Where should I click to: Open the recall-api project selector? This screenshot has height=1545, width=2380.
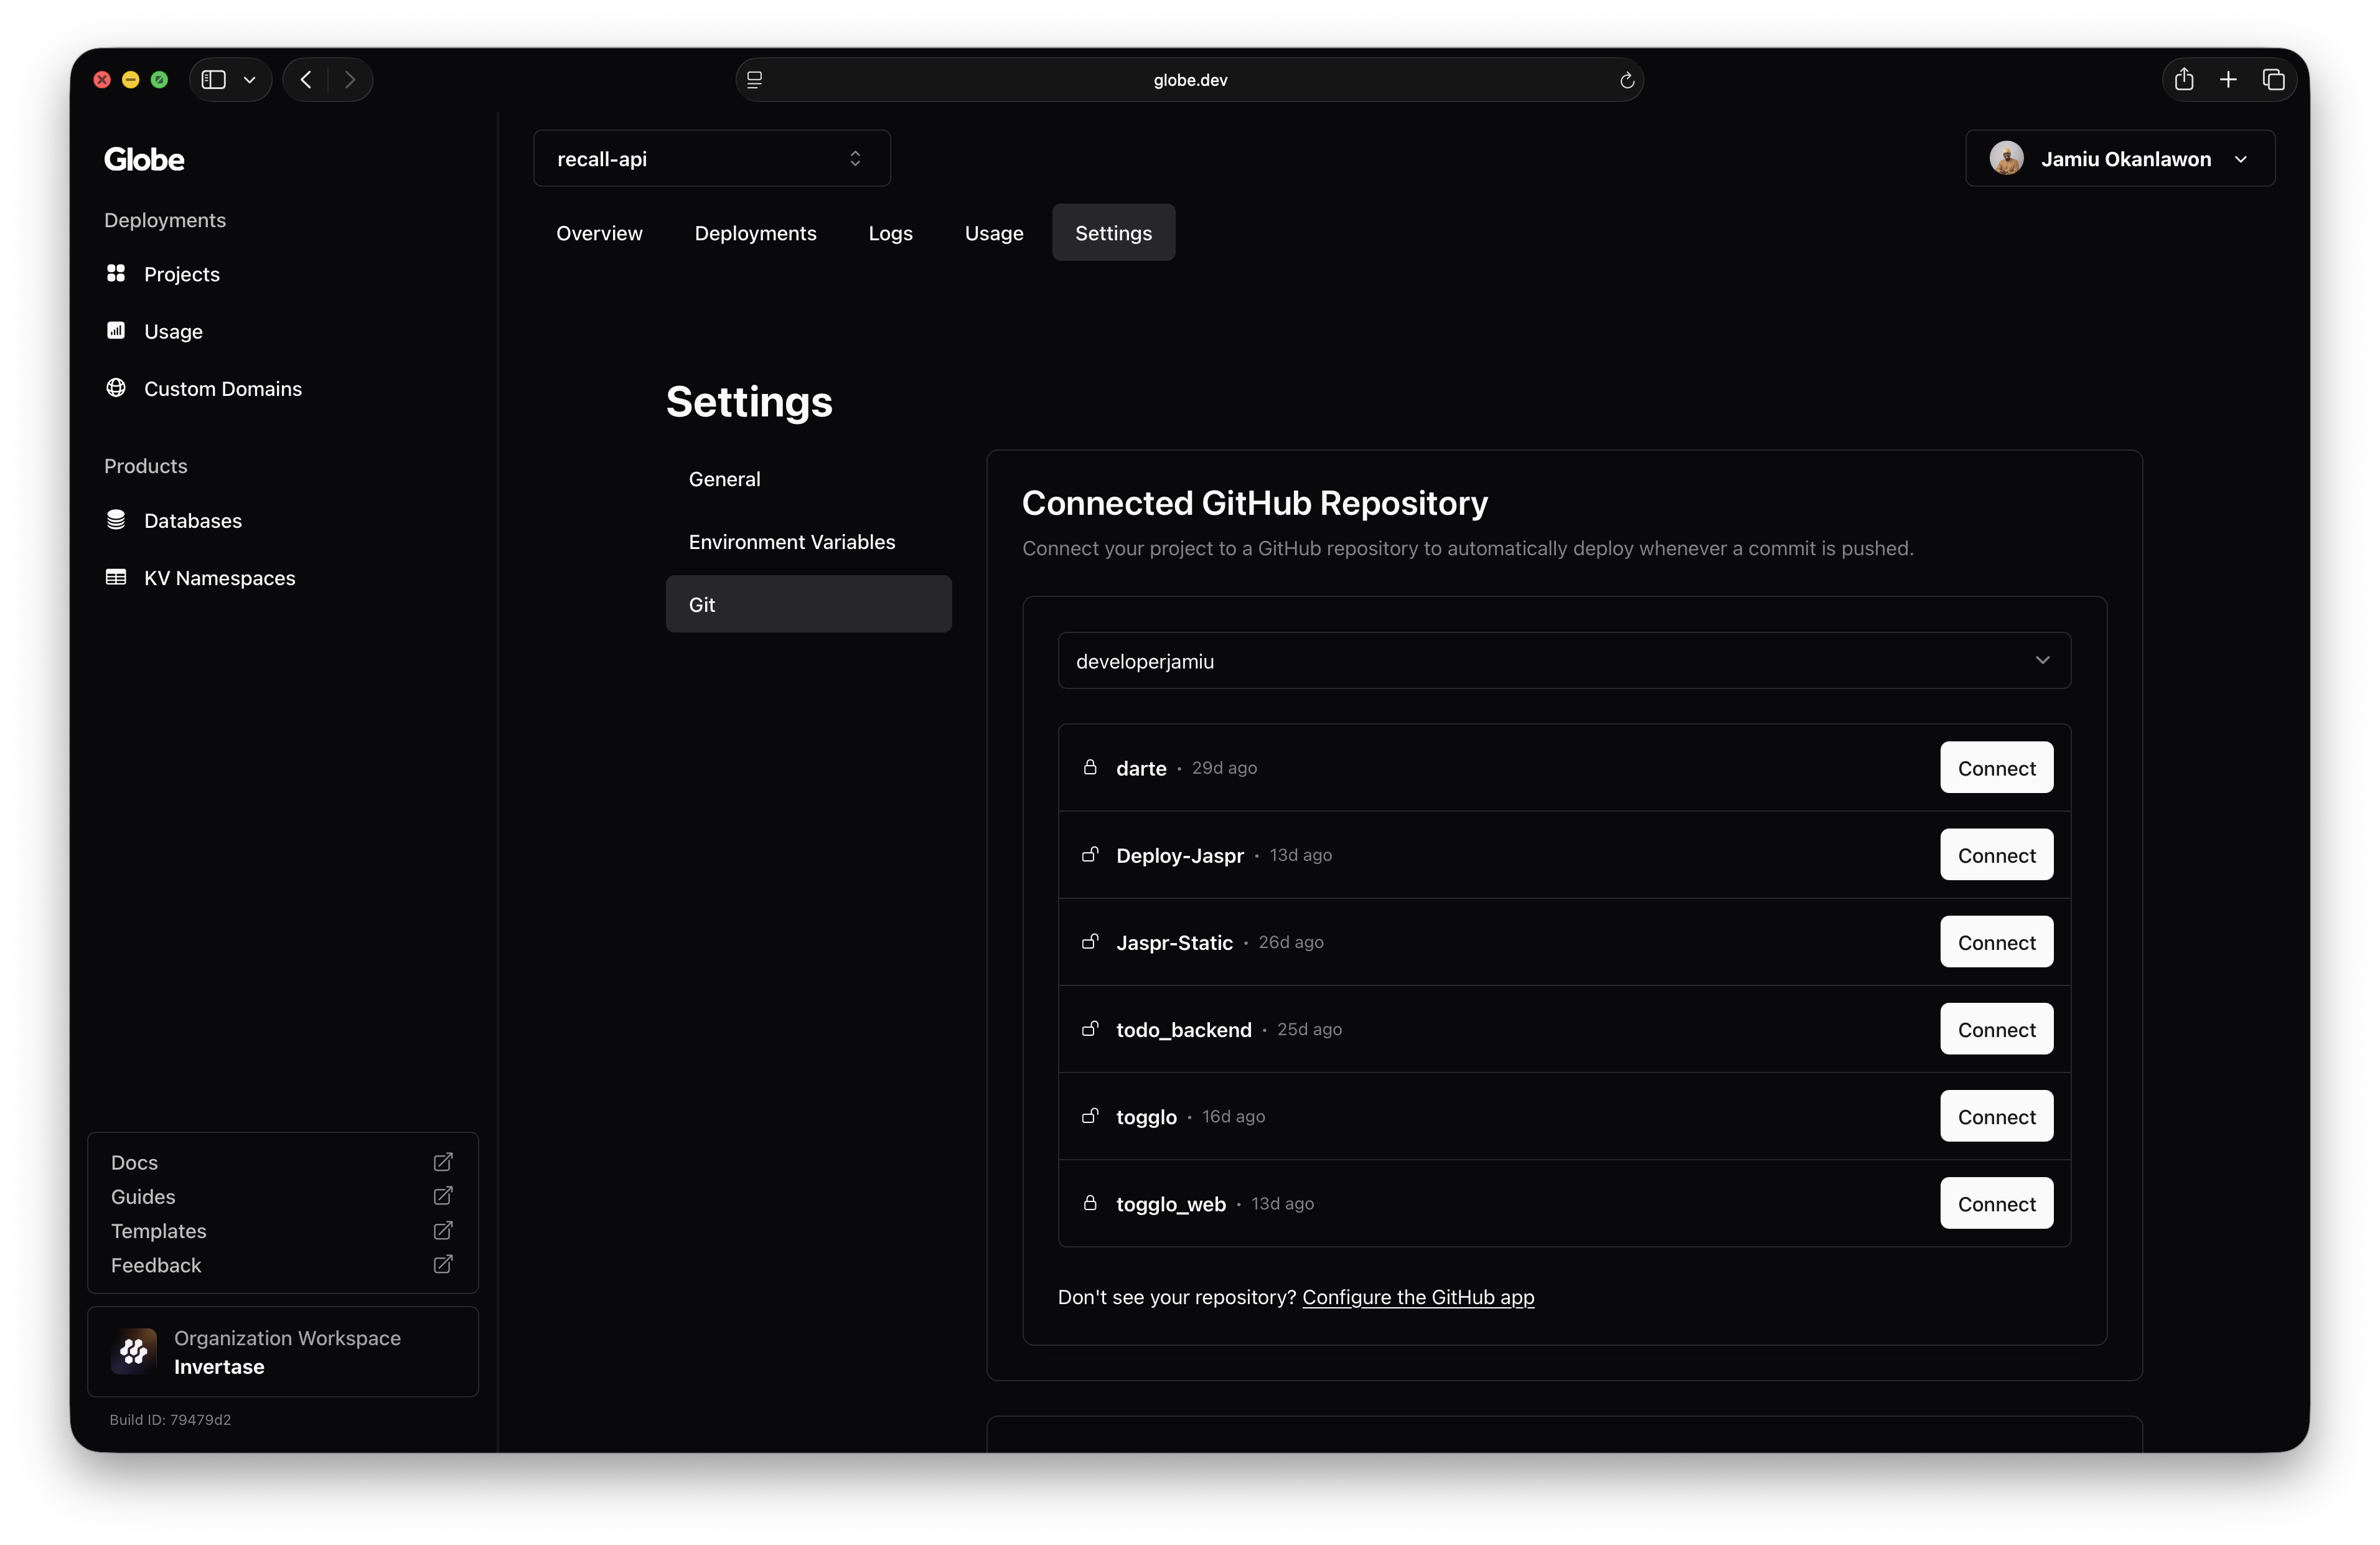[711, 159]
